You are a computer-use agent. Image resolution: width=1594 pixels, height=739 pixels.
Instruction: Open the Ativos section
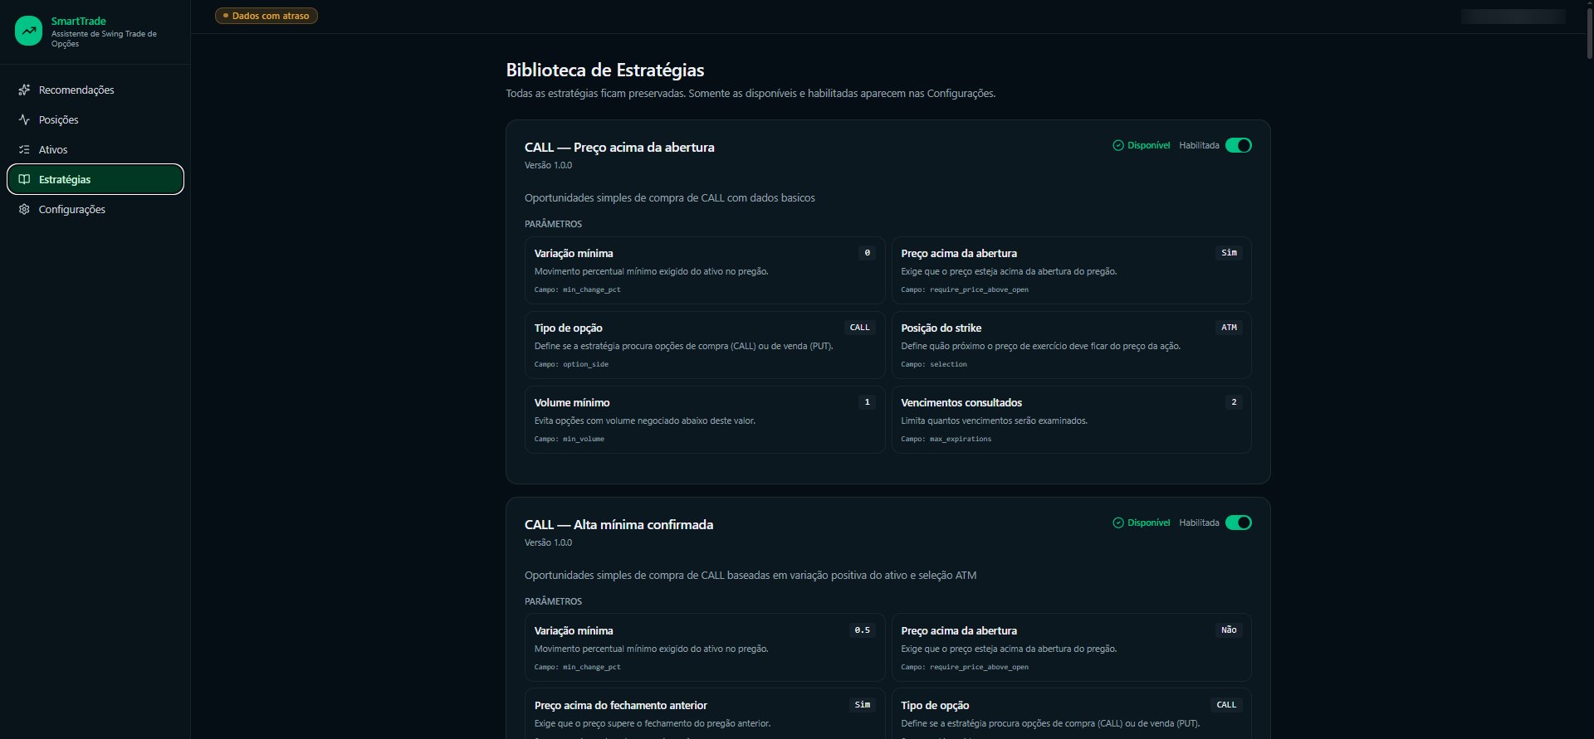pyautogui.click(x=95, y=149)
